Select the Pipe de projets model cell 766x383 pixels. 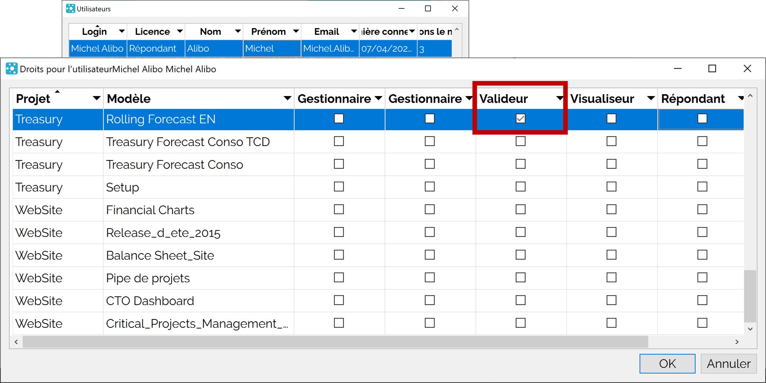click(x=198, y=278)
